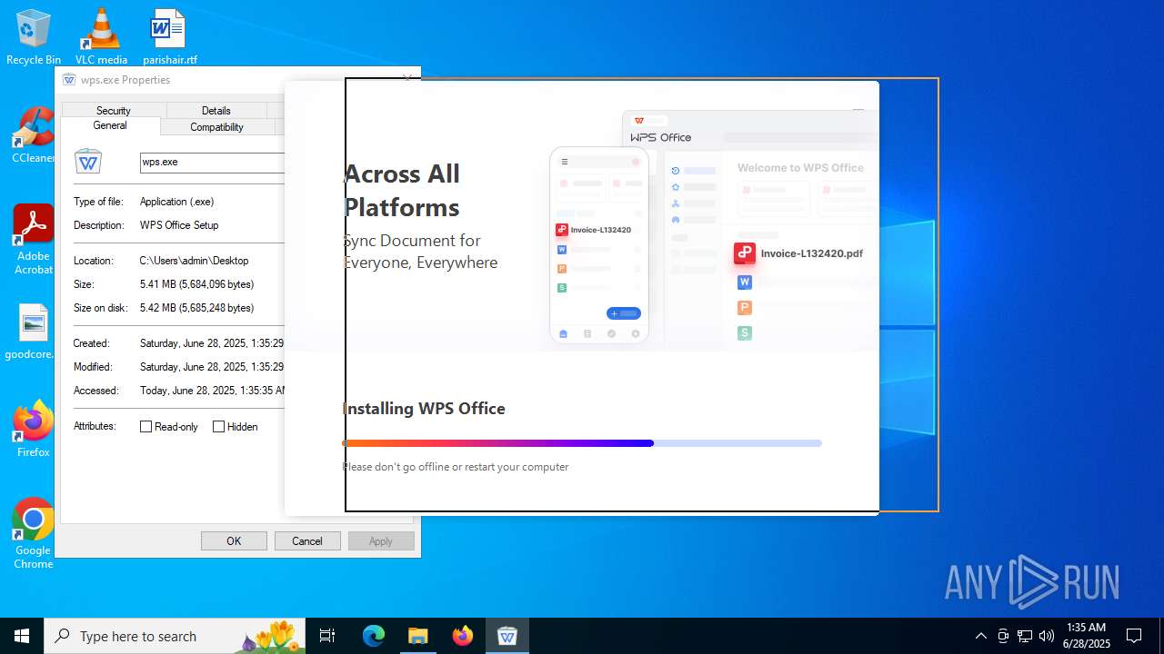Open Firefox from the taskbar

coord(462,636)
